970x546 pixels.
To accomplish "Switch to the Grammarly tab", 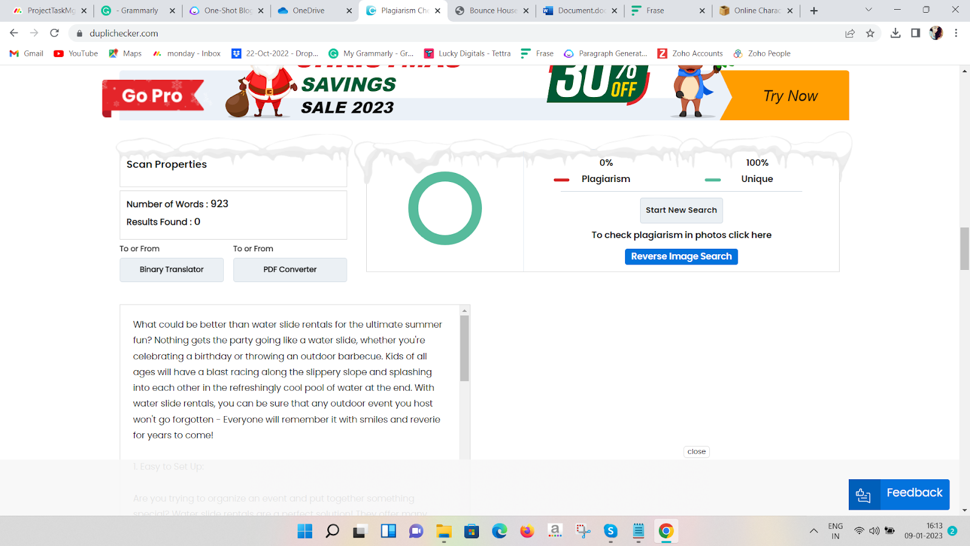I will (x=138, y=10).
